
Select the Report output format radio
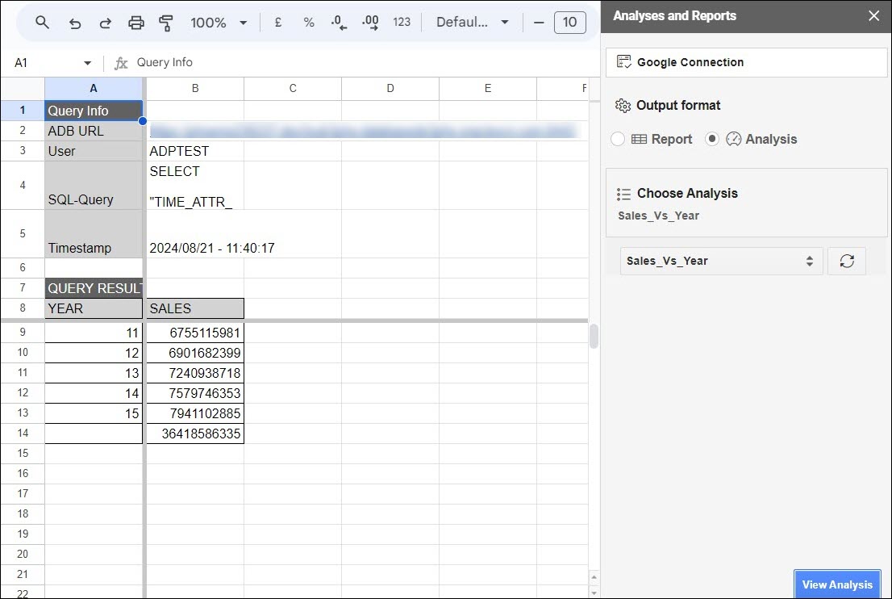pos(618,139)
